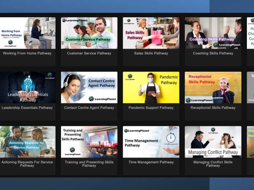
Task: Select the Customer Service Pathway thumbnail image
Action: tap(89, 33)
